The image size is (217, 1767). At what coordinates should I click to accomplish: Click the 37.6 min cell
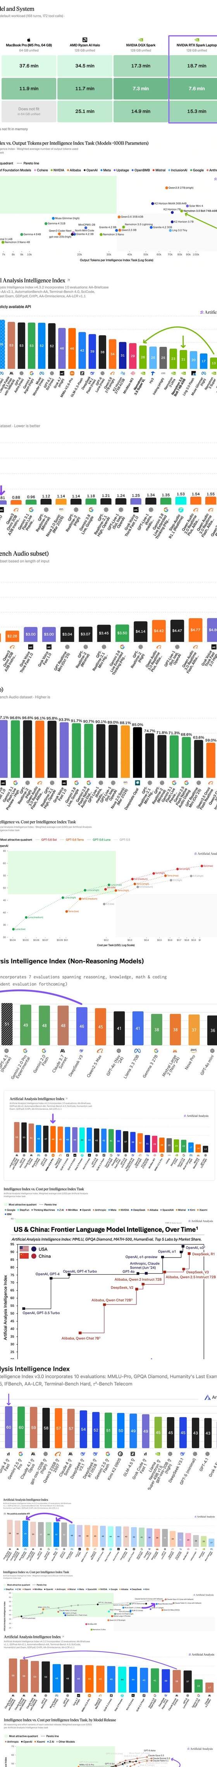pyautogui.click(x=29, y=66)
